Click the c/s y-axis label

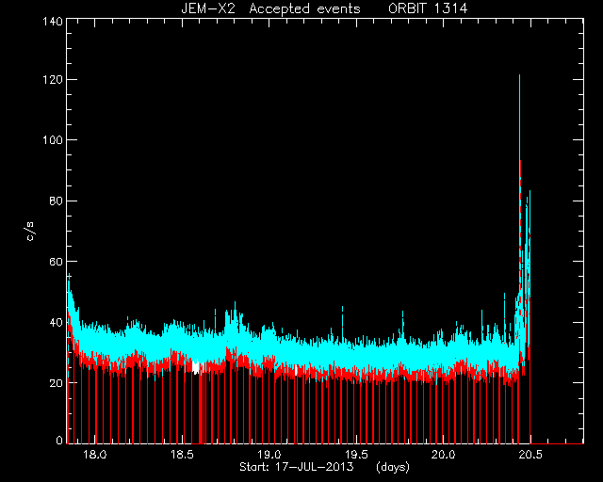tap(30, 232)
